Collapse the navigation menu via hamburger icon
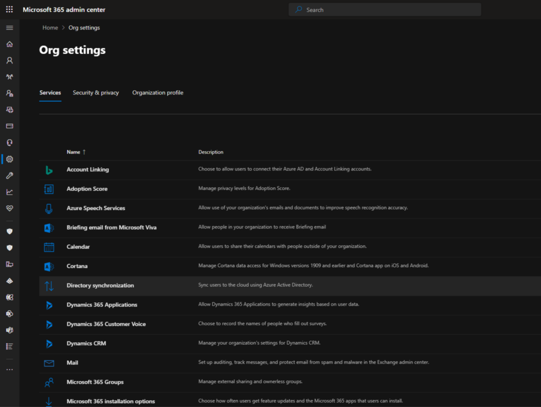 10,27
